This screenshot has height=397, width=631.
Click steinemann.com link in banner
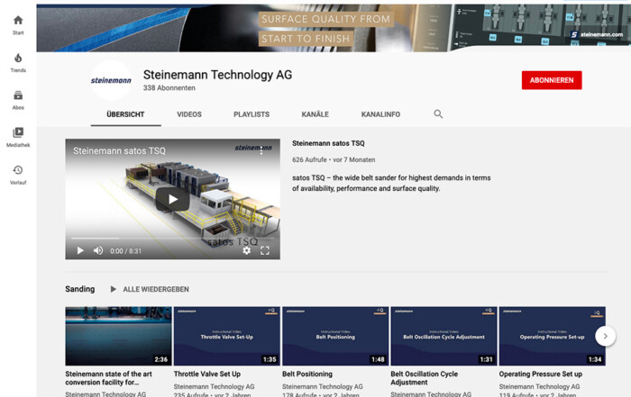[x=597, y=34]
